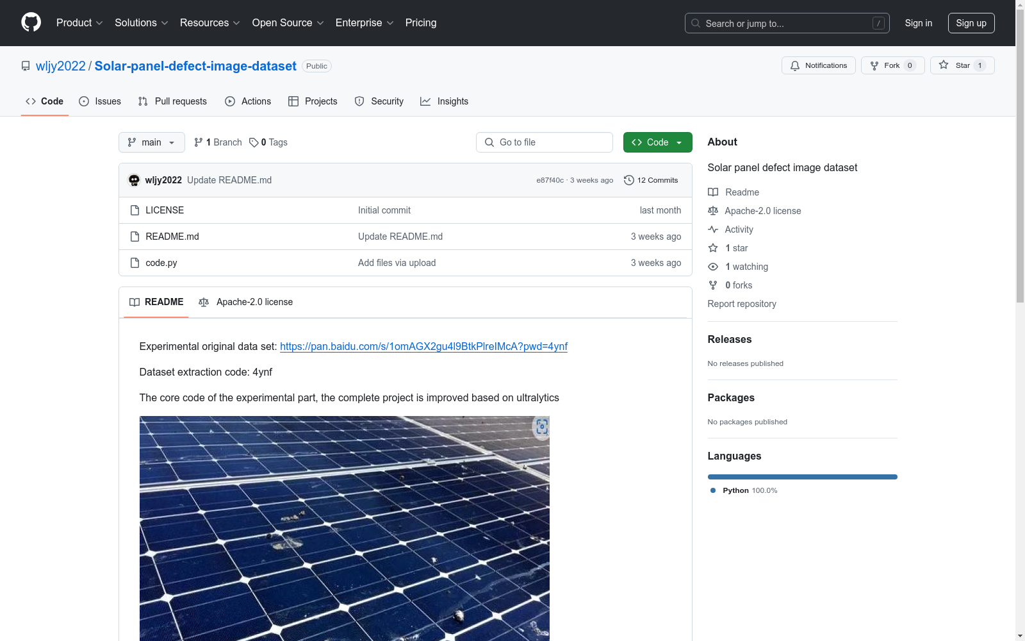The image size is (1025, 641).
Task: Open the Baidu pan dataset link
Action: click(x=423, y=346)
